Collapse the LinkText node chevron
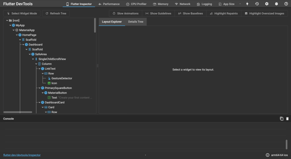This screenshot has height=159, width=291. coord(39,69)
